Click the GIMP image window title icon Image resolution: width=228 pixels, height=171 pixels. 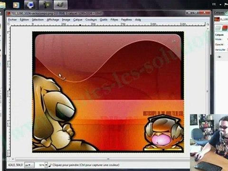(x=9, y=13)
